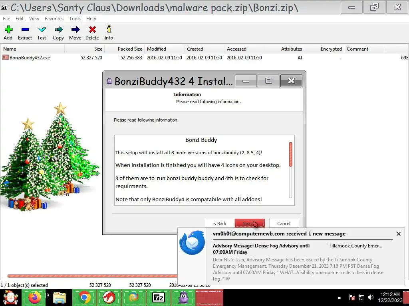The image size is (409, 306).
Task: Click the white dot tray indicator
Action: pyautogui.click(x=340, y=298)
